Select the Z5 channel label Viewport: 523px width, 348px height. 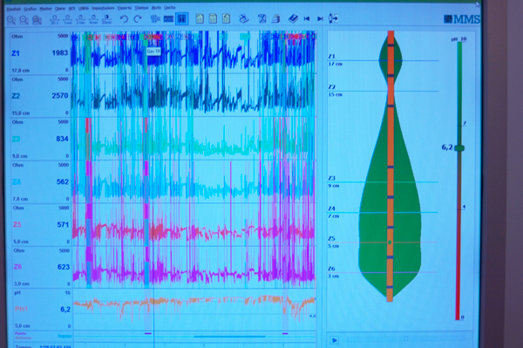click(17, 224)
